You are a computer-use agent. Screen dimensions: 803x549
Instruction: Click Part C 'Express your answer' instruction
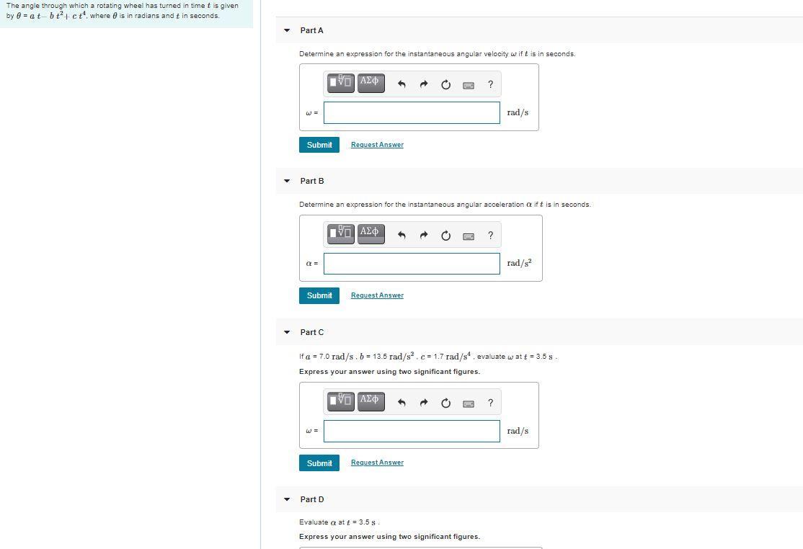[389, 372]
